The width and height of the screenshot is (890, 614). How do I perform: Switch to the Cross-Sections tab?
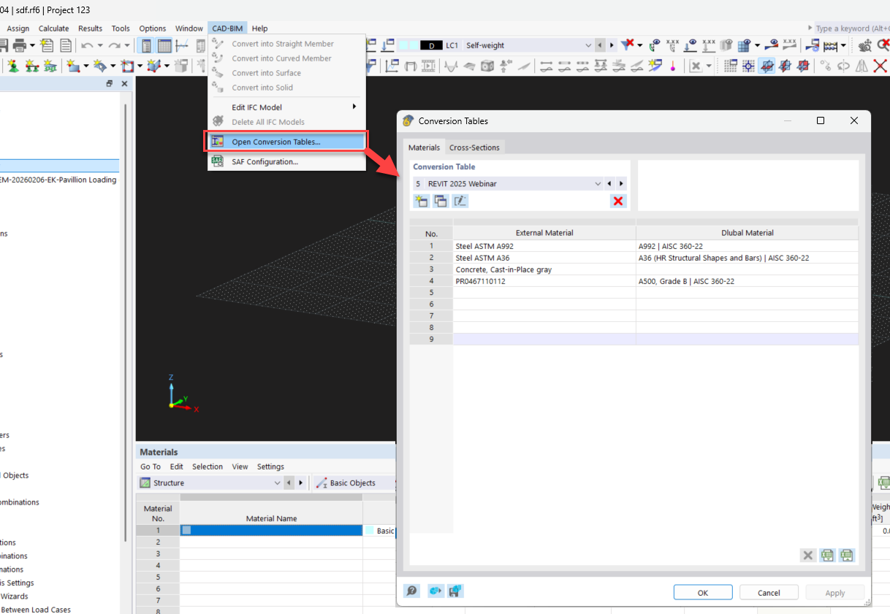474,147
